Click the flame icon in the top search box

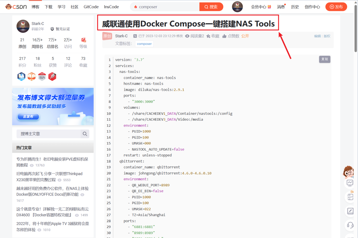(136, 7)
